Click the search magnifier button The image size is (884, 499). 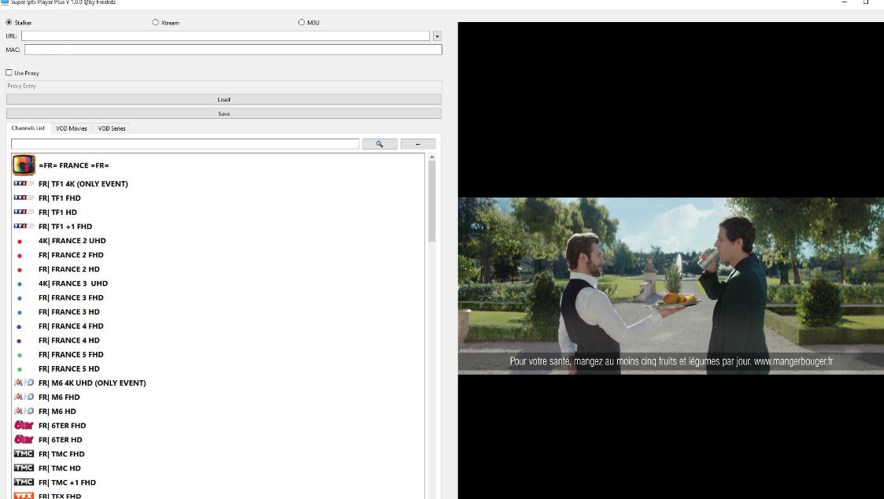coord(379,144)
